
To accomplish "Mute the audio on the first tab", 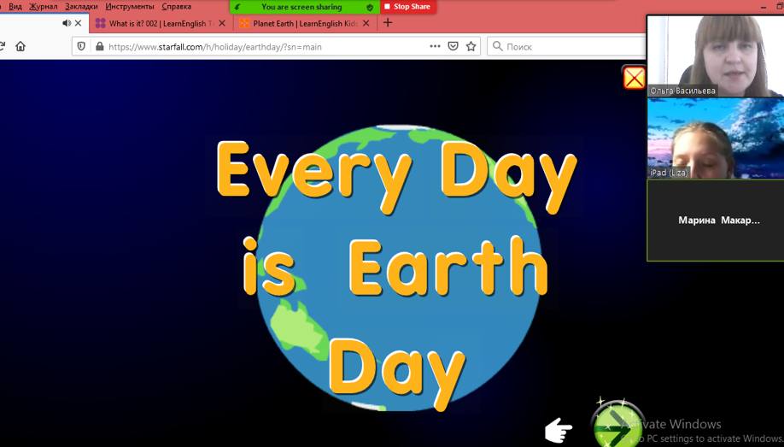I will pyautogui.click(x=67, y=23).
